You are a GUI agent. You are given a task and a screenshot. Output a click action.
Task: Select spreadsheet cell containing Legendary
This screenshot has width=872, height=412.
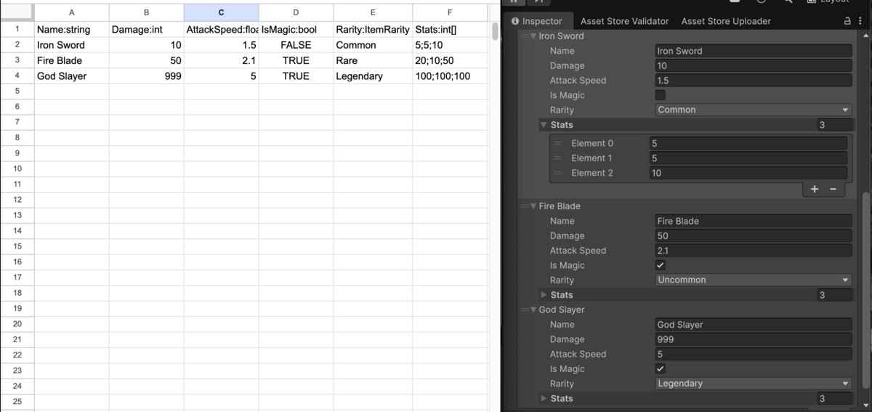point(372,76)
